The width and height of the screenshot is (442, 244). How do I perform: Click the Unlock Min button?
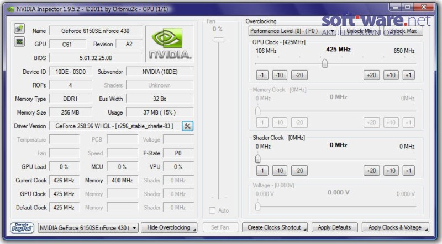pyautogui.click(x=360, y=31)
